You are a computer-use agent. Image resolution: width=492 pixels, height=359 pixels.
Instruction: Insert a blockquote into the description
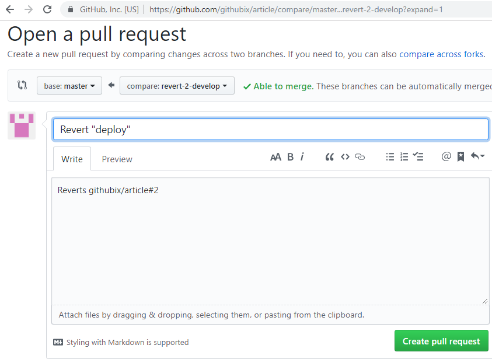pyautogui.click(x=329, y=156)
